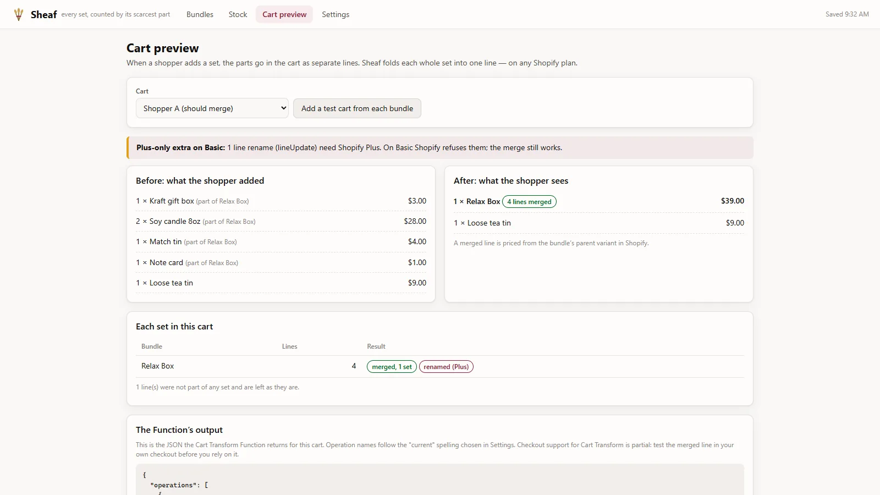
Task: Click the 4 lines merged badge
Action: (x=529, y=202)
